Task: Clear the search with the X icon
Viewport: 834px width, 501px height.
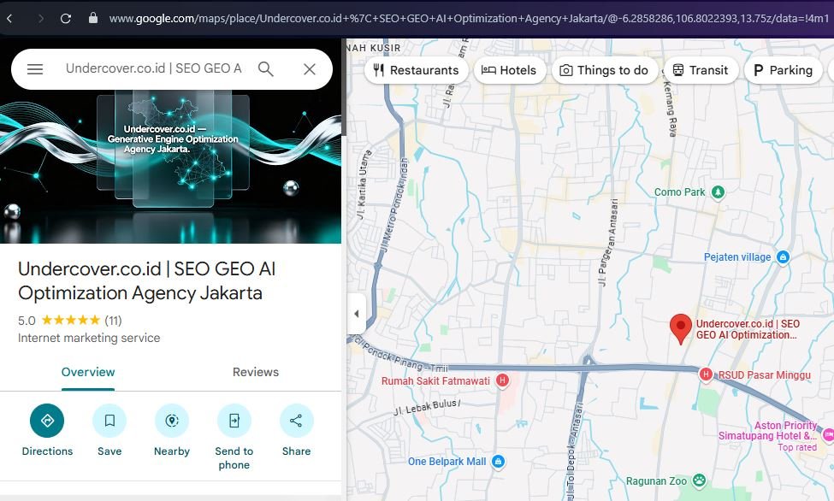Action: coord(310,69)
